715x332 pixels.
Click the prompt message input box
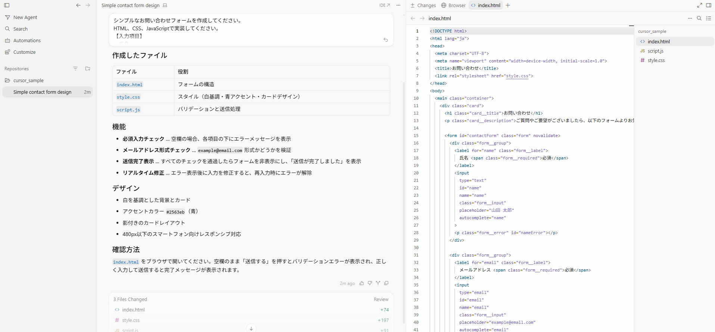click(251, 30)
